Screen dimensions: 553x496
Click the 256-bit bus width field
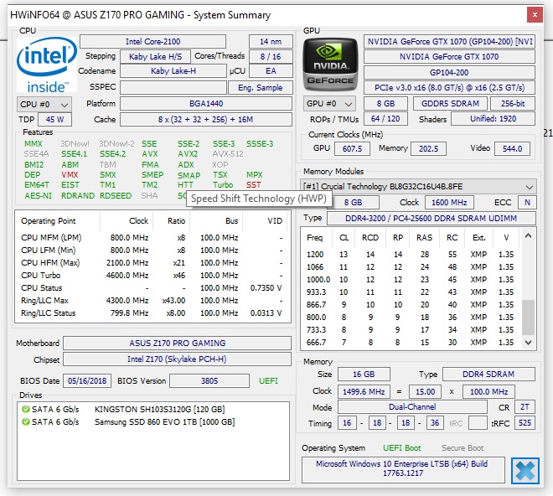point(513,104)
